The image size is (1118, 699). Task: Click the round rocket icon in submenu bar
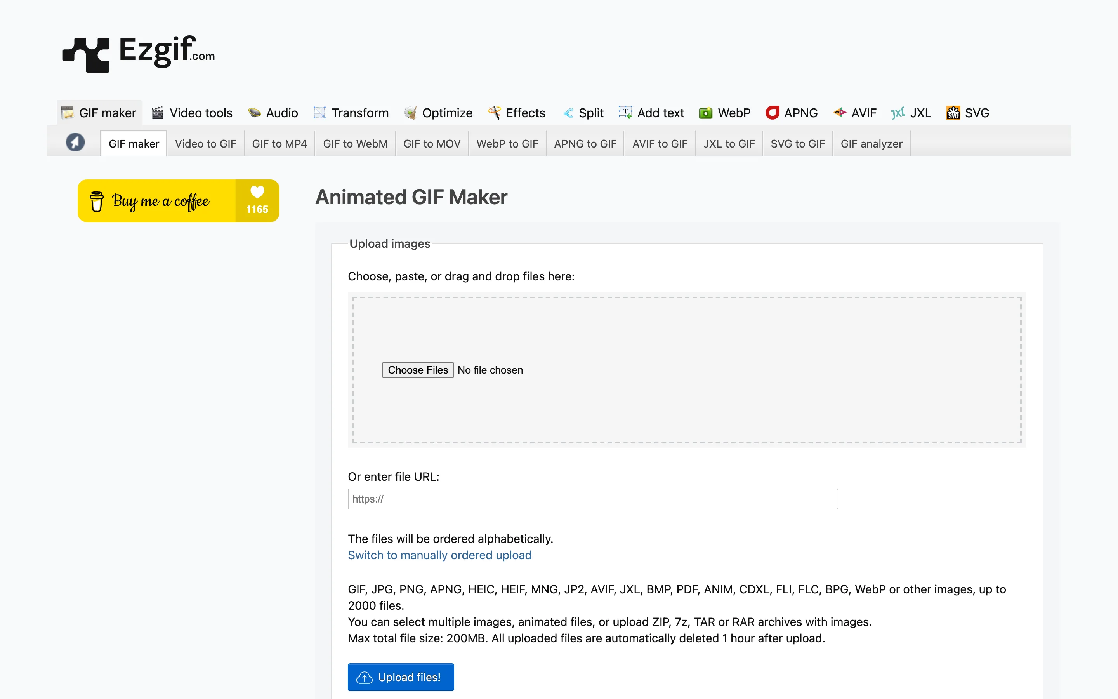pos(75,143)
